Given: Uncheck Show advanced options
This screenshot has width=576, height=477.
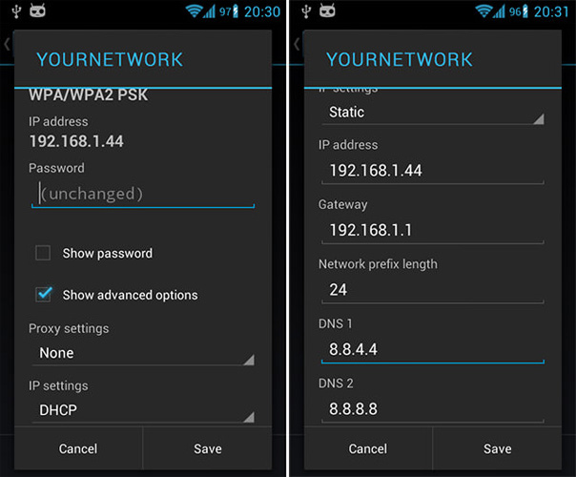Looking at the screenshot, I should pos(43,295).
